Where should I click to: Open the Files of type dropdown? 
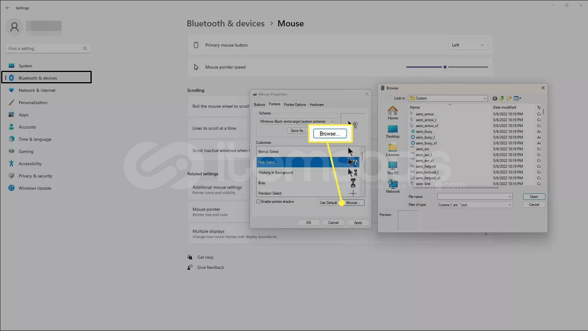click(x=509, y=205)
